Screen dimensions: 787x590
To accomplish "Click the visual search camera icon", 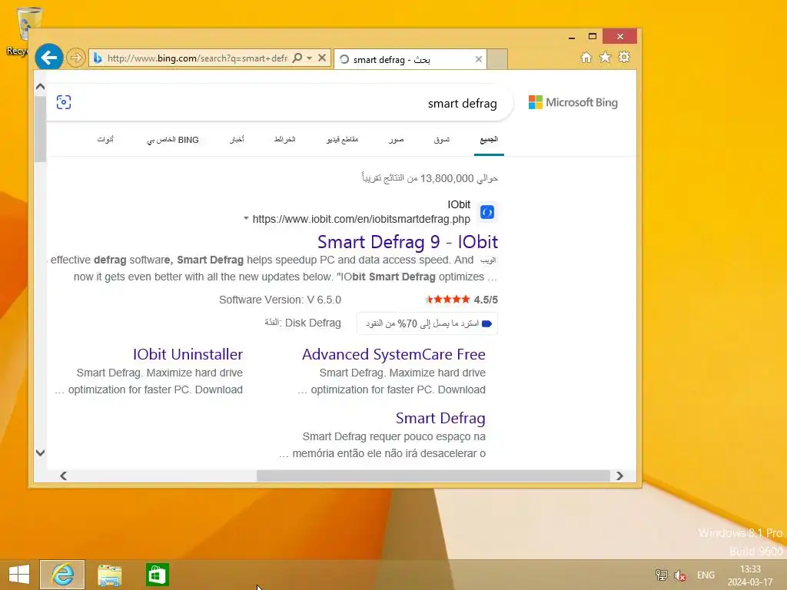I will (64, 102).
